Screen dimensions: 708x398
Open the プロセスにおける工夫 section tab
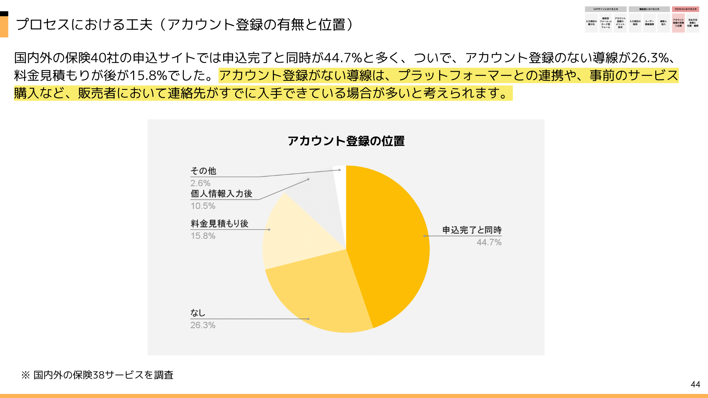point(685,9)
